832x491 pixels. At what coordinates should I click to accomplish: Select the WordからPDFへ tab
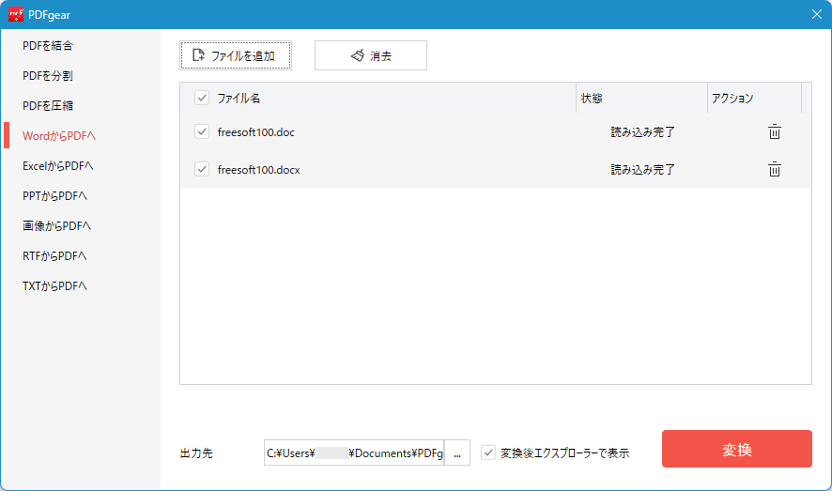[x=59, y=136]
